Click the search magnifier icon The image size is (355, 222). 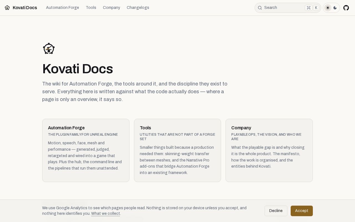click(x=260, y=8)
